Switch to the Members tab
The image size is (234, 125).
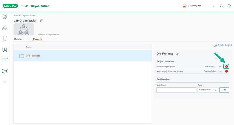19,39
